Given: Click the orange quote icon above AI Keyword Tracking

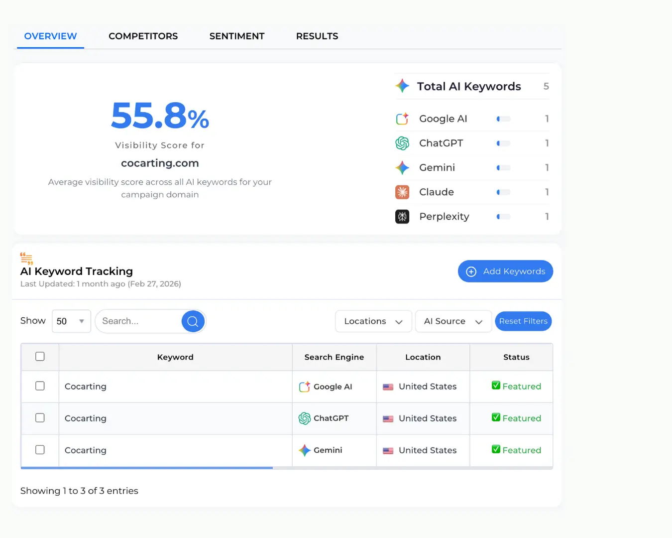Looking at the screenshot, I should (26, 258).
